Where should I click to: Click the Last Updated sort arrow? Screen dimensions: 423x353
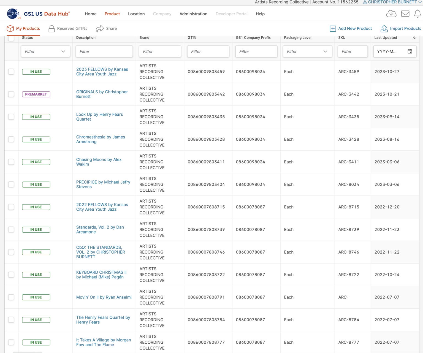click(x=415, y=38)
